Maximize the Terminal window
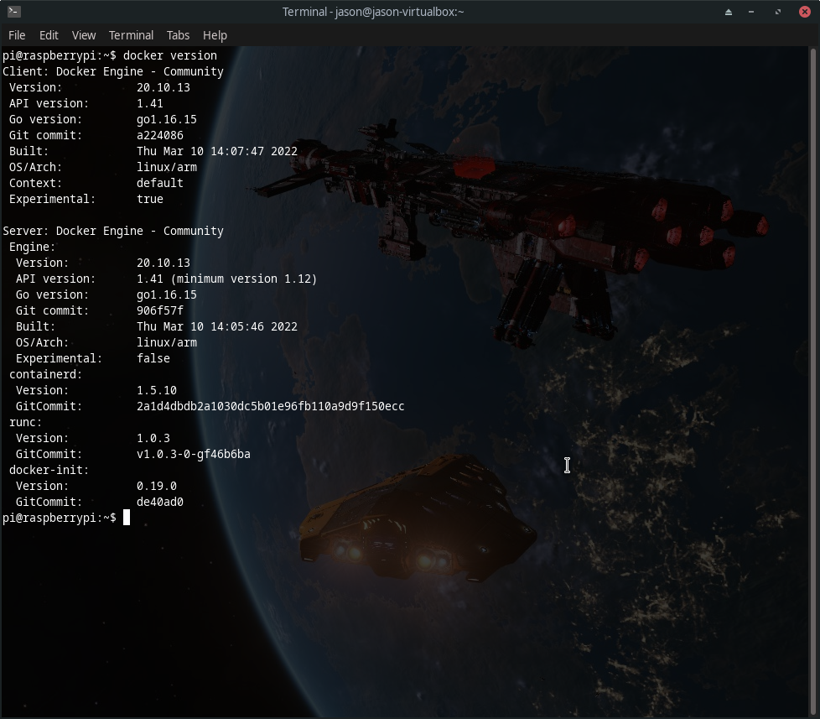820x719 pixels. point(777,12)
